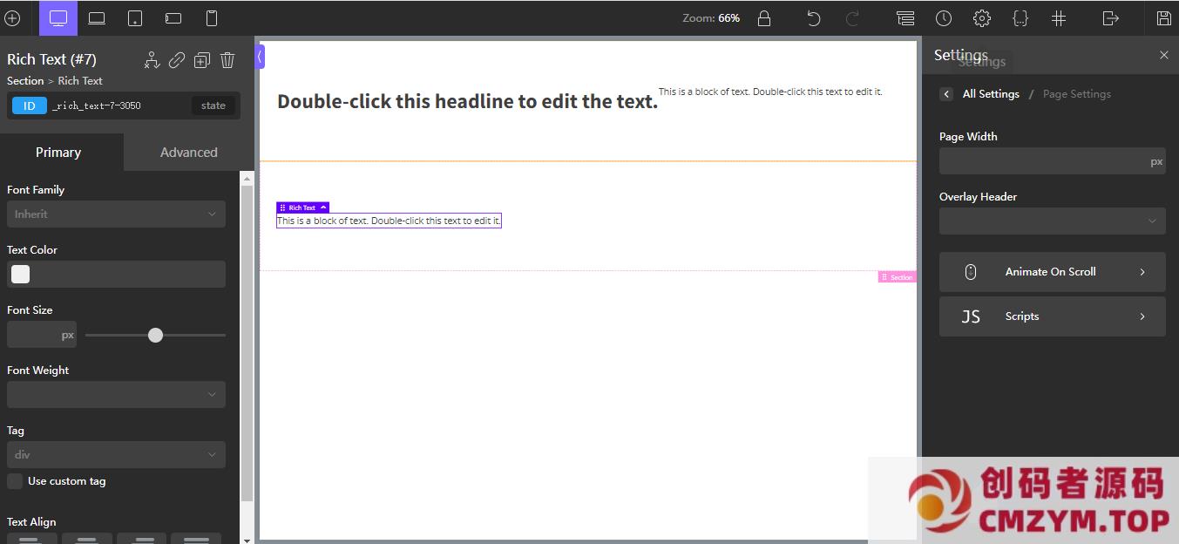Open the Overlay Header dropdown

tap(1052, 221)
